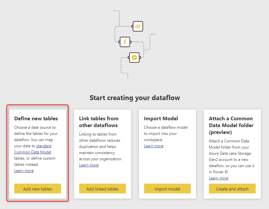269x209 pixels.
Task: Click Learn more under Import Model
Action: (x=153, y=146)
